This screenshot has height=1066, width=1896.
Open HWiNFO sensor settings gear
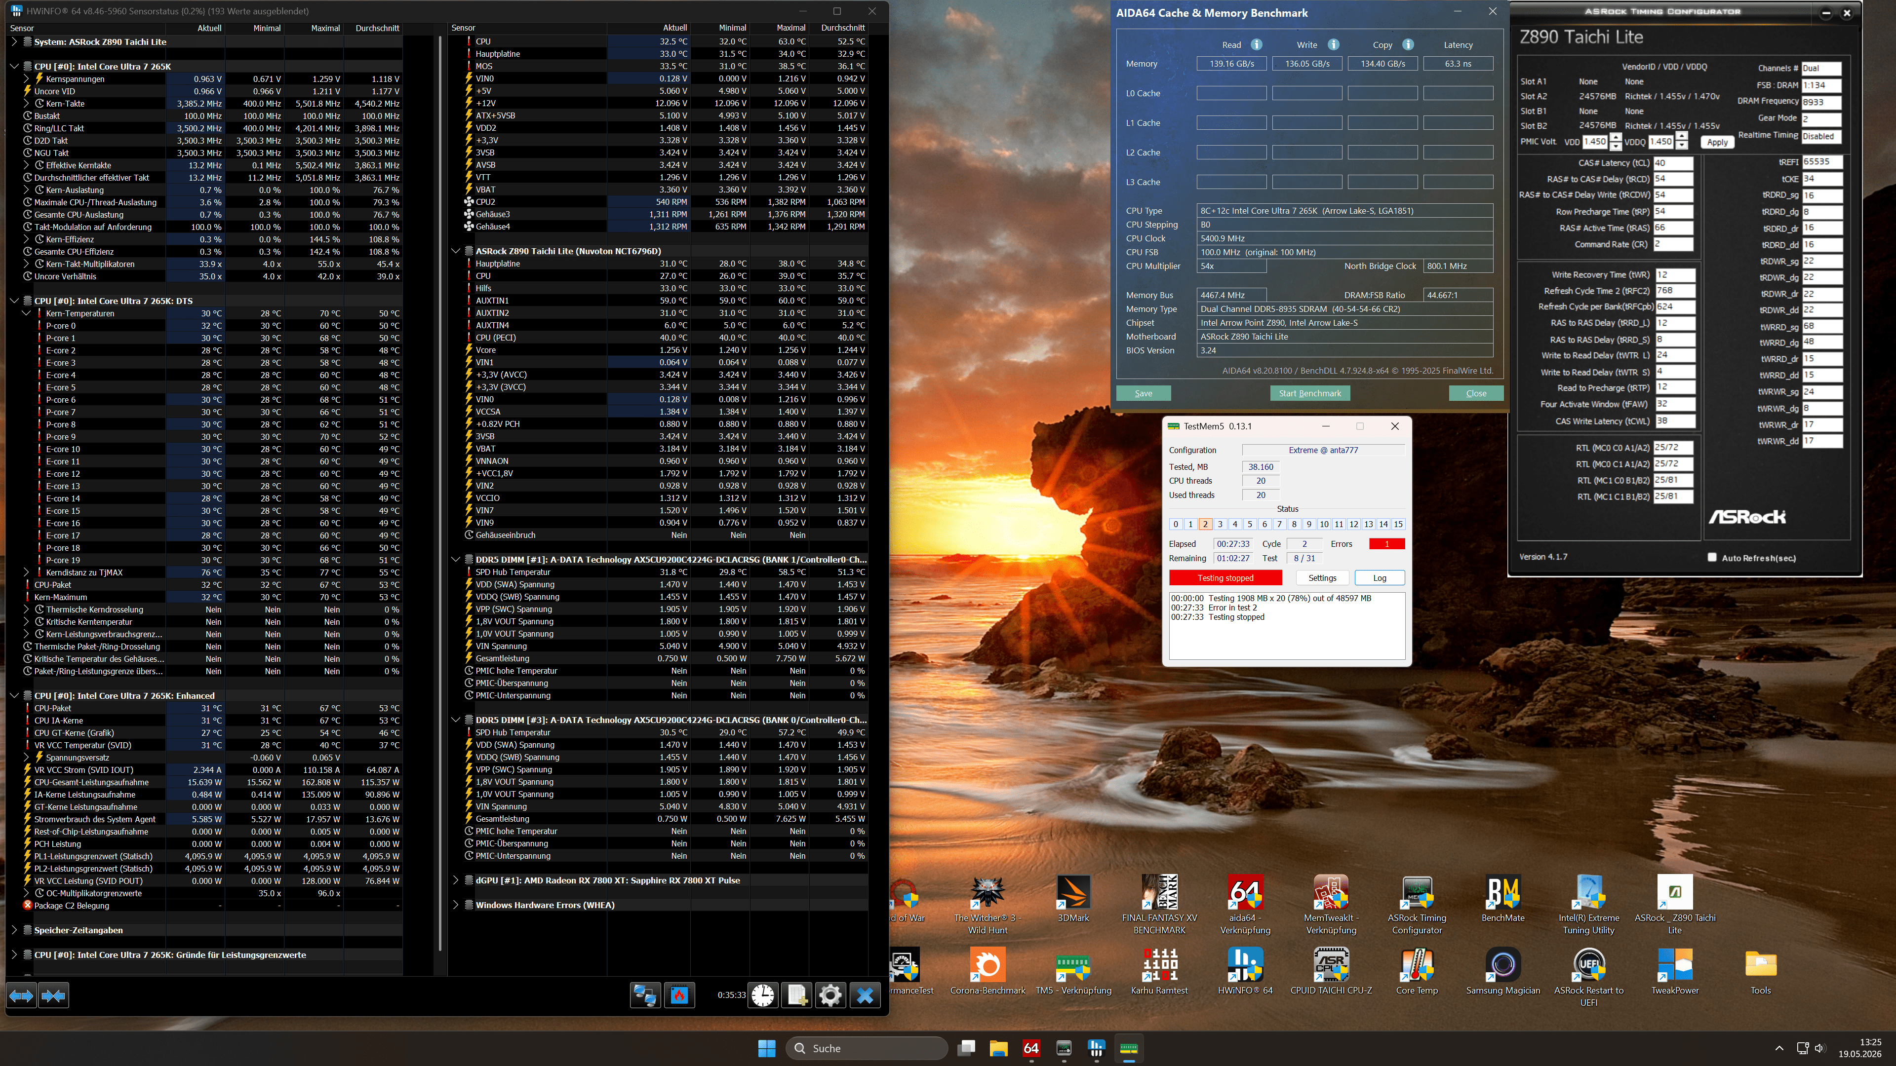point(831,995)
